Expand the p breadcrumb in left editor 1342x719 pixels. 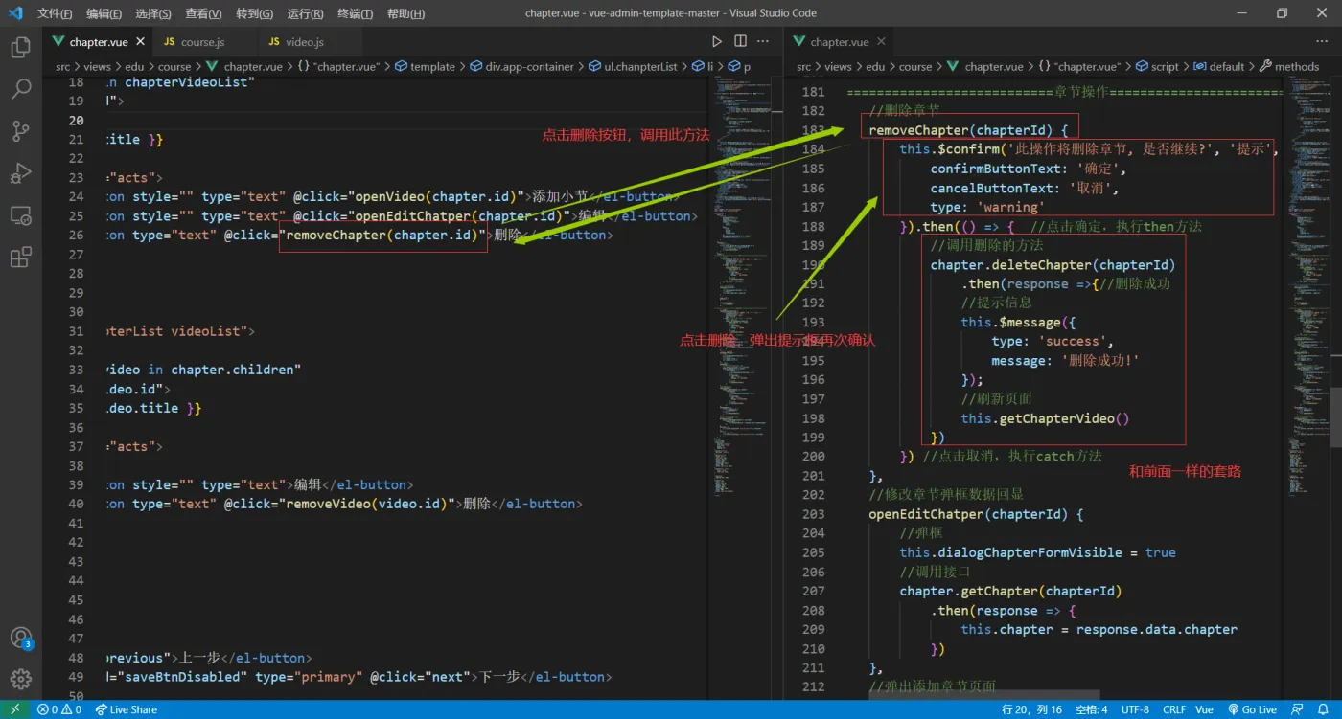(x=739, y=67)
